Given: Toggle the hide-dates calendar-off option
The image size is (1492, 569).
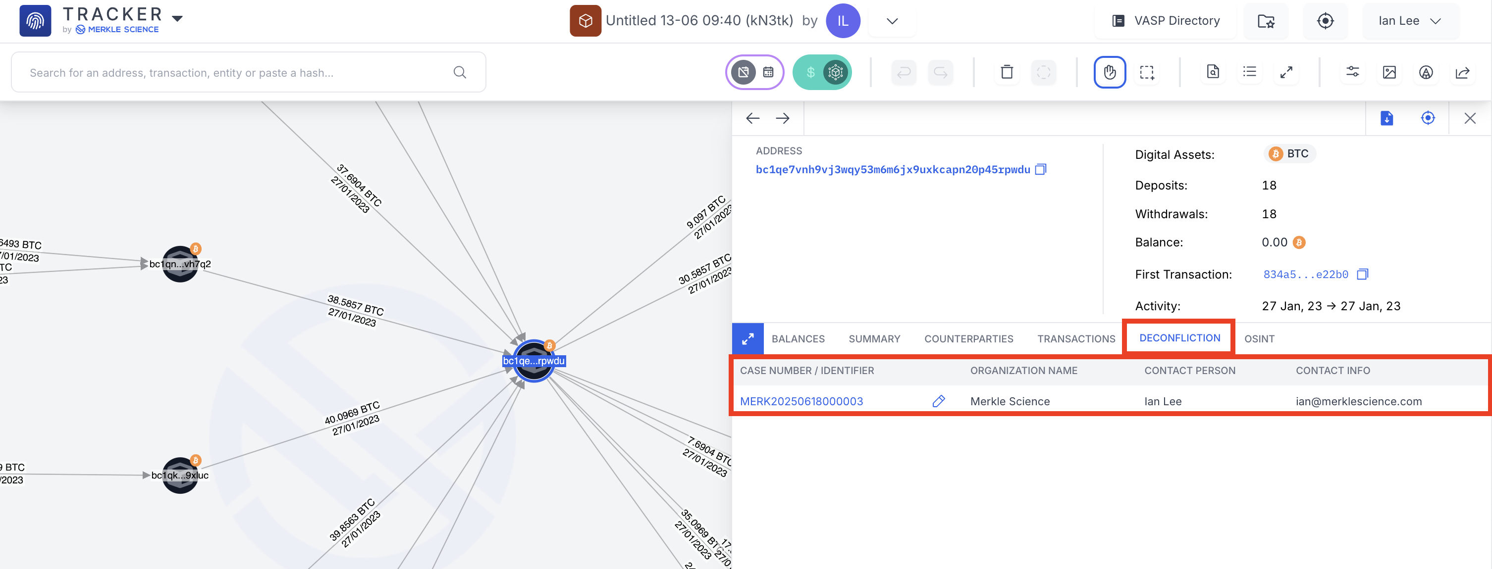Looking at the screenshot, I should tap(743, 72).
